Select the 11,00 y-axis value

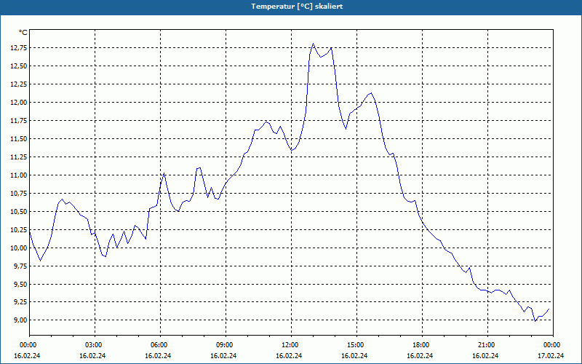(17, 175)
